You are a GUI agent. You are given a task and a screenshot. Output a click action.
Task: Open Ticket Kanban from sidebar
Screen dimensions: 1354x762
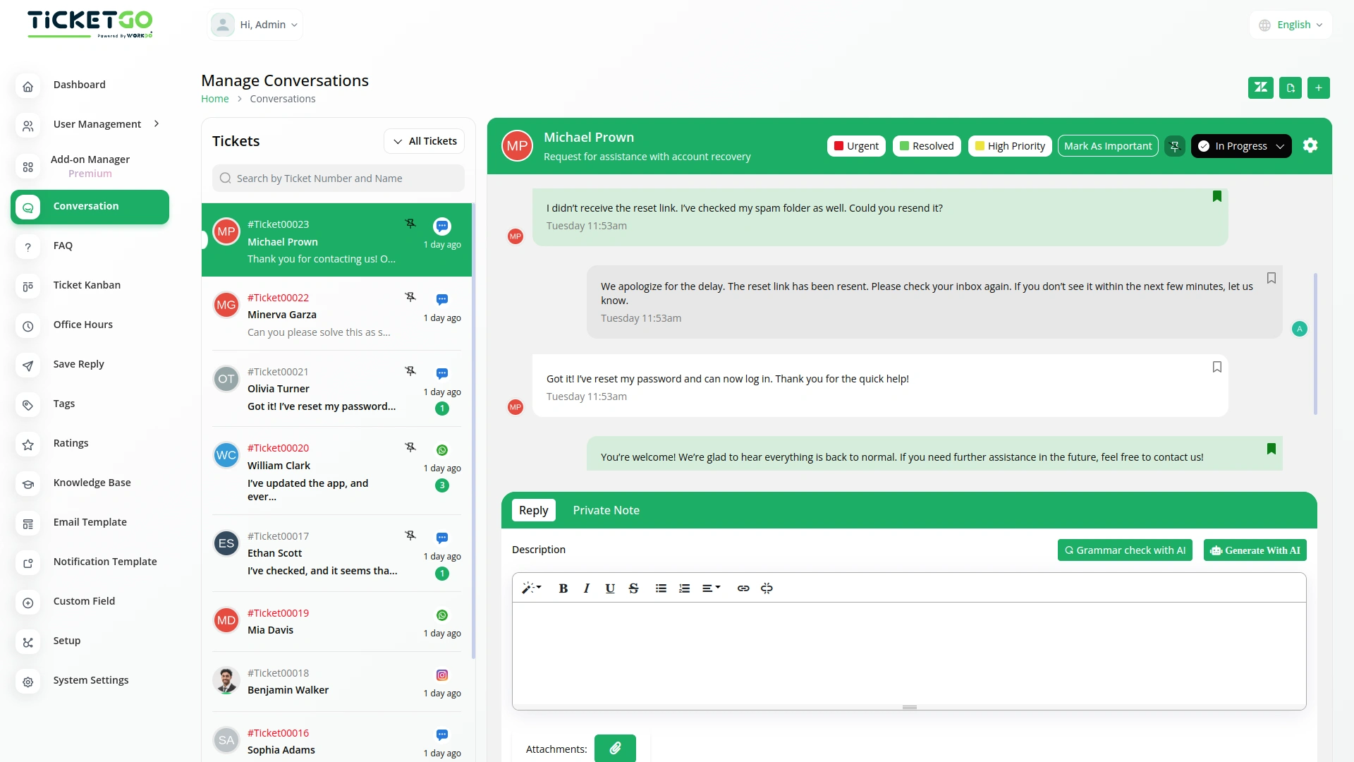pyautogui.click(x=87, y=285)
